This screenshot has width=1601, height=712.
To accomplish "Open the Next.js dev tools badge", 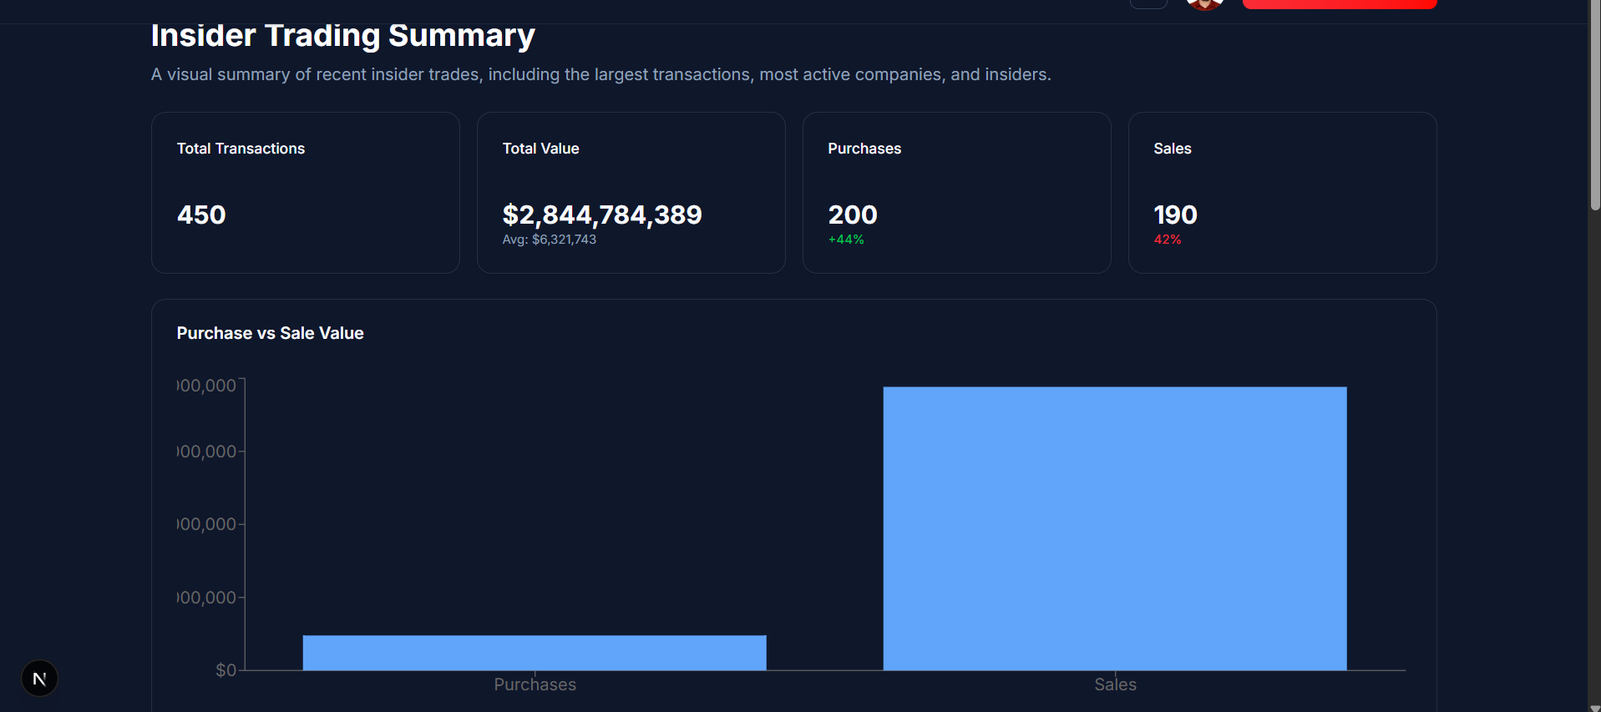I will [39, 678].
